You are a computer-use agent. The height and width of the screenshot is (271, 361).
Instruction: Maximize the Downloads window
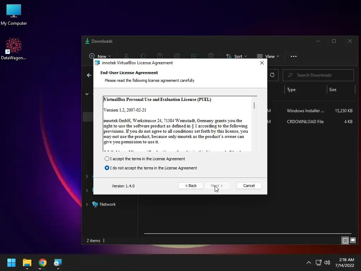[x=334, y=41]
